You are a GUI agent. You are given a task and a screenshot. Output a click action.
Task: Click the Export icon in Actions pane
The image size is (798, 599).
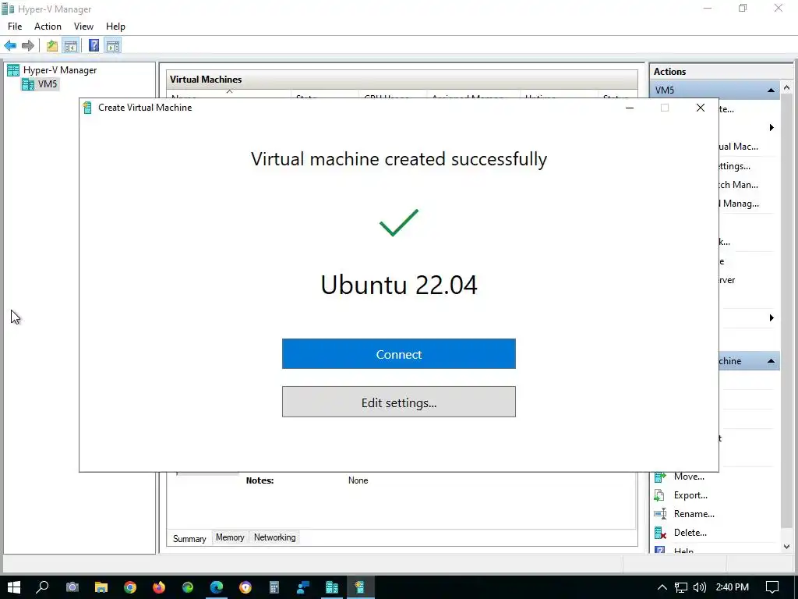click(660, 495)
